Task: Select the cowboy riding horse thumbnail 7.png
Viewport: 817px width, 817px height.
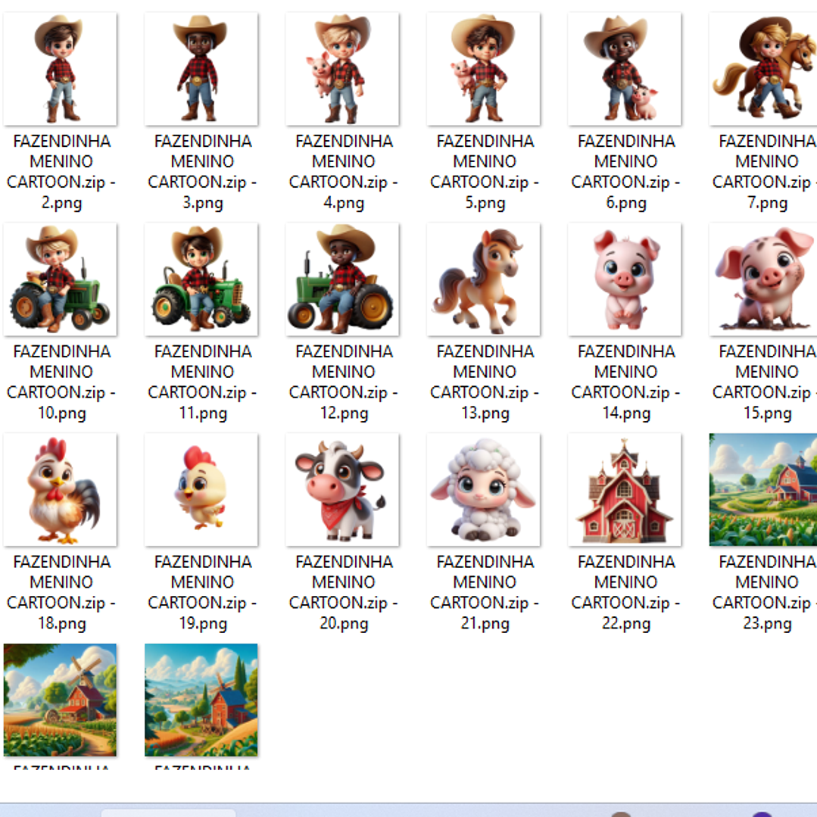Action: click(x=763, y=69)
